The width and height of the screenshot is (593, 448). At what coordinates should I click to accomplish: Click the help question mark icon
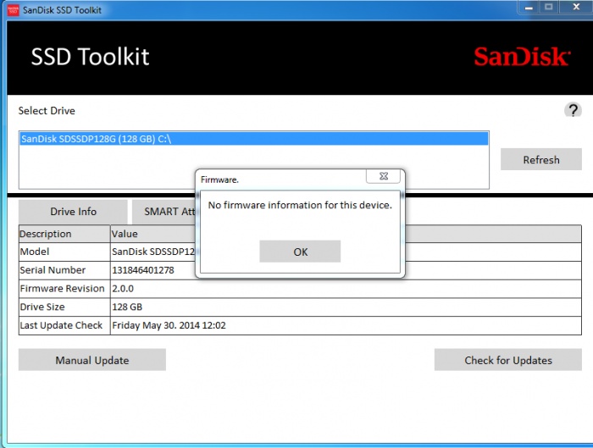pos(573,110)
